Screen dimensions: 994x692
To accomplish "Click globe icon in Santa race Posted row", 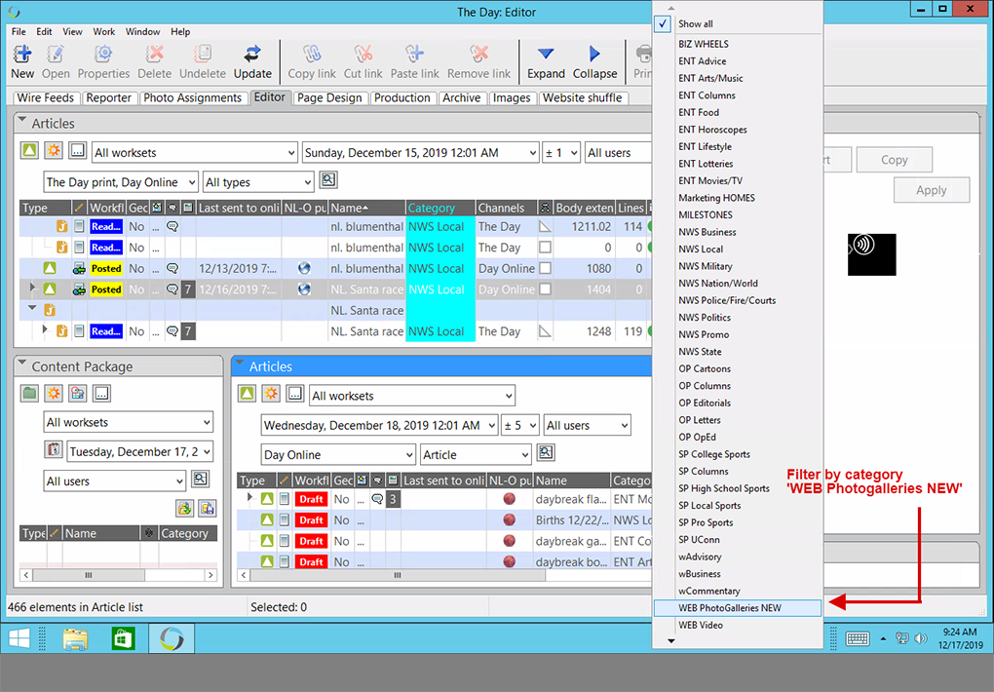I will pos(304,289).
